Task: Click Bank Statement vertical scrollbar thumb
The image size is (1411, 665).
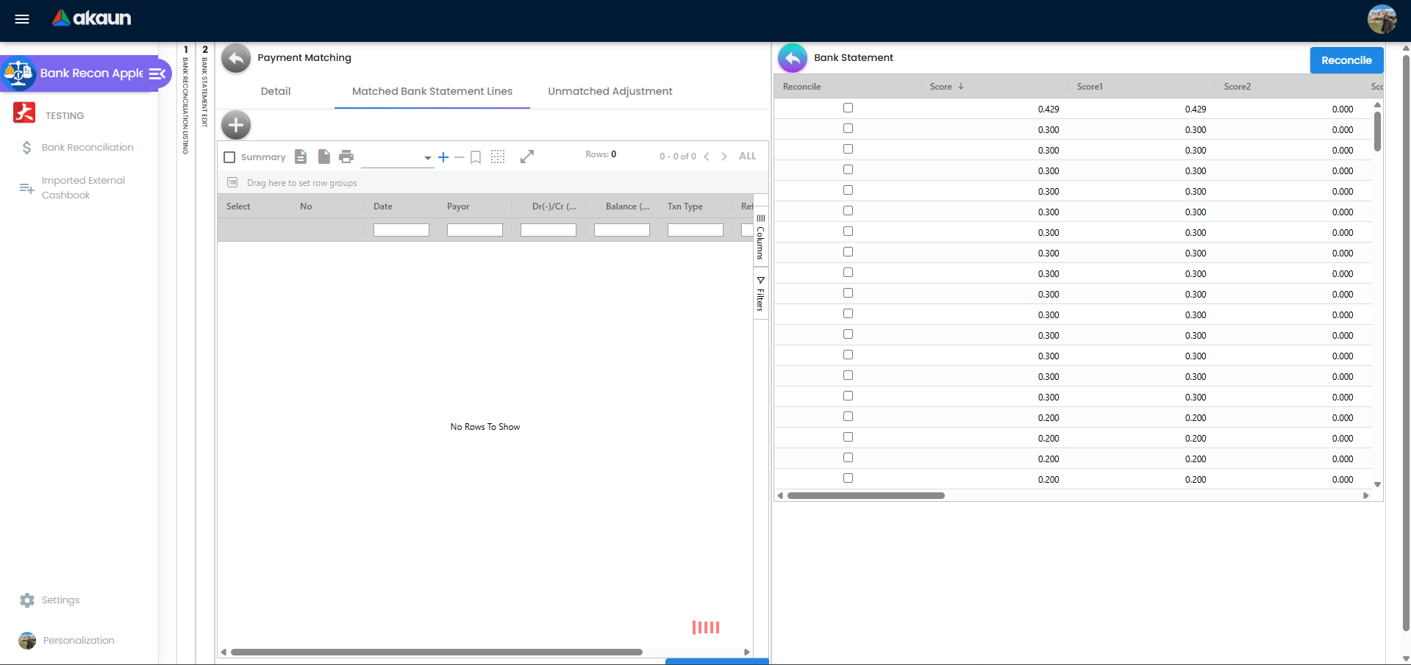Action: pos(1377,131)
